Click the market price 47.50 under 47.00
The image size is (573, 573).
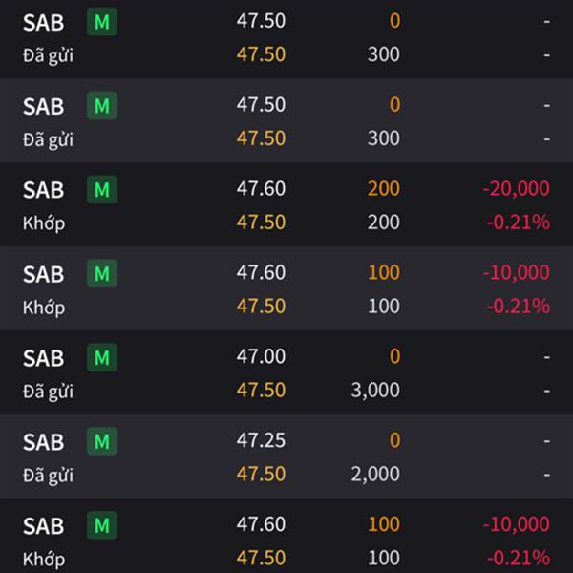pyautogui.click(x=261, y=390)
